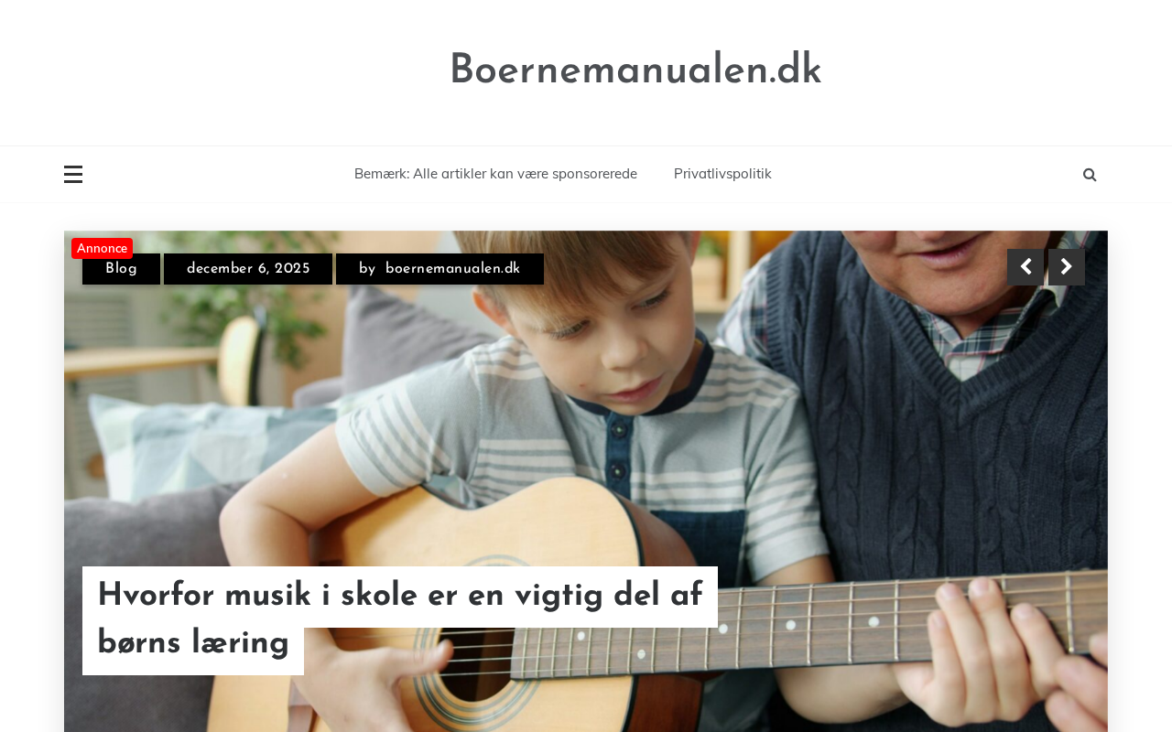
Task: Click the december 6, 2025 date link
Action: pos(248,269)
